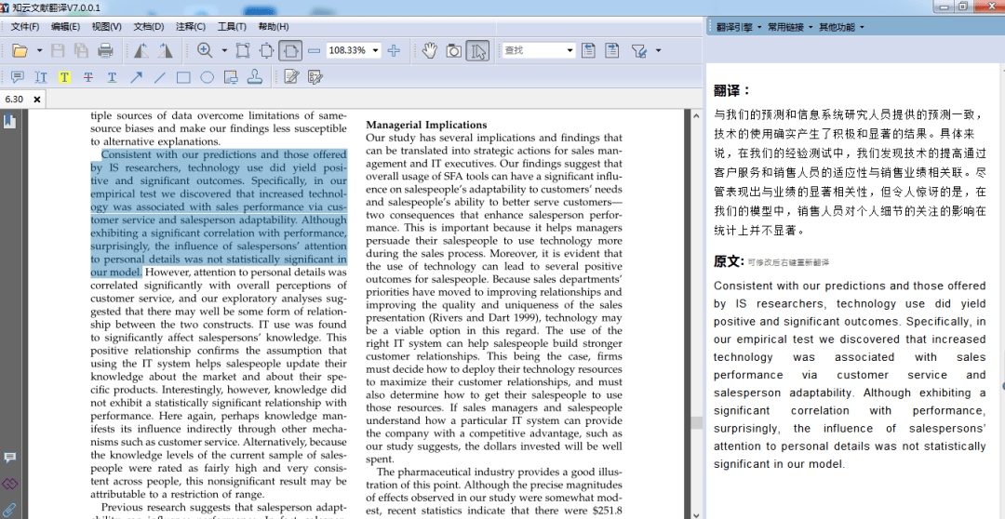Expand the 查找 search dropdown arrow
Image resolution: width=1005 pixels, height=519 pixels.
(x=569, y=50)
